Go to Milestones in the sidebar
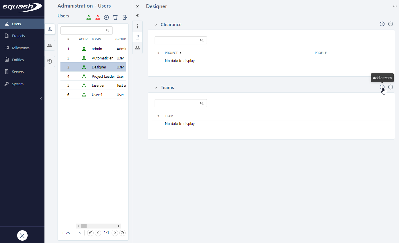The width and height of the screenshot is (399, 243). click(x=21, y=48)
